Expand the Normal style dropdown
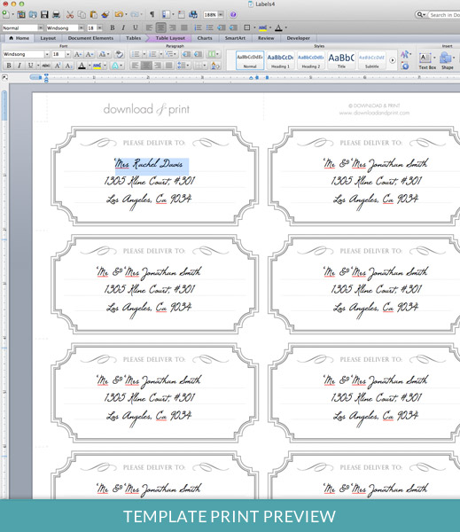This screenshot has width=460, height=532. [41, 27]
